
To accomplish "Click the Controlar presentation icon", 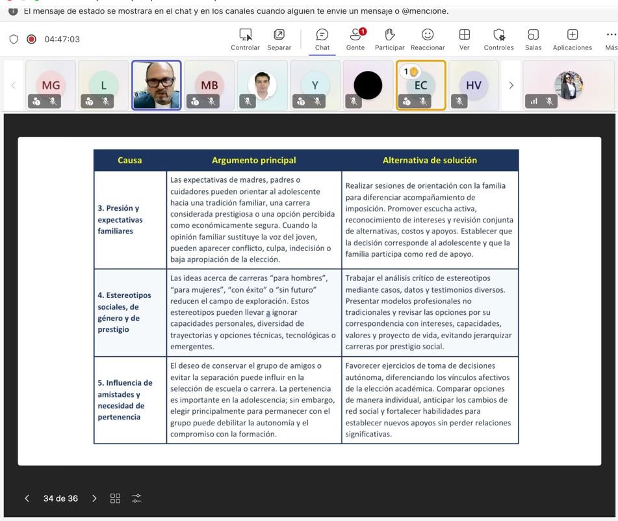I will click(x=245, y=40).
